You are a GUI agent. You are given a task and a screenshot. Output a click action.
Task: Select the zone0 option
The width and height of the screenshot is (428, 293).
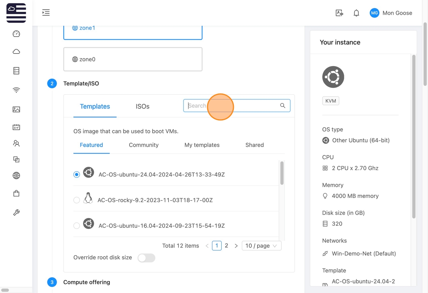(133, 59)
